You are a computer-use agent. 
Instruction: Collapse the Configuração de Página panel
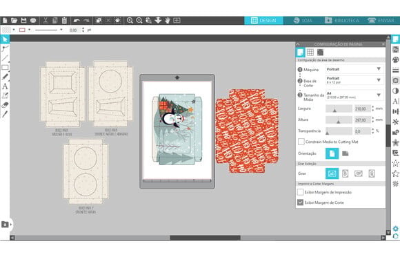tap(298, 44)
